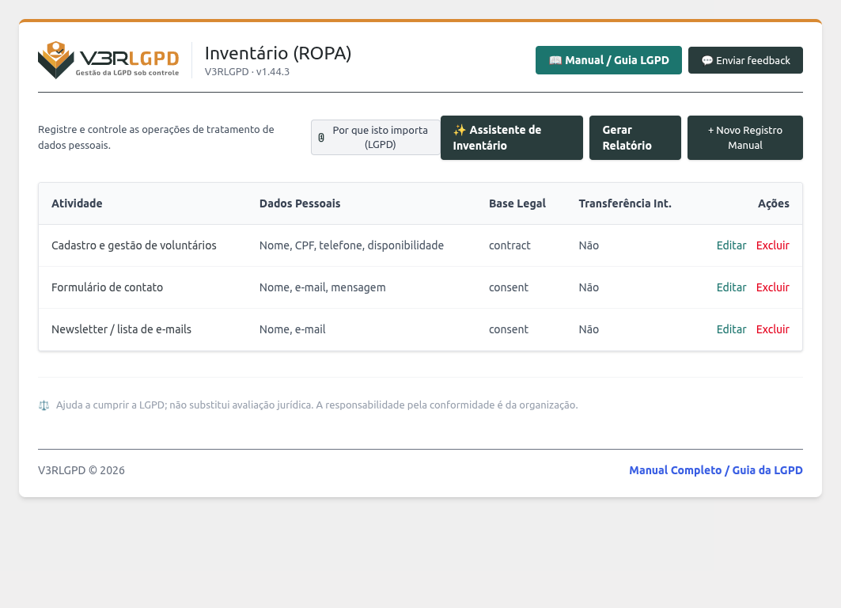841x608 pixels.
Task: Click 'consent' in Newsletter row
Action: point(509,329)
